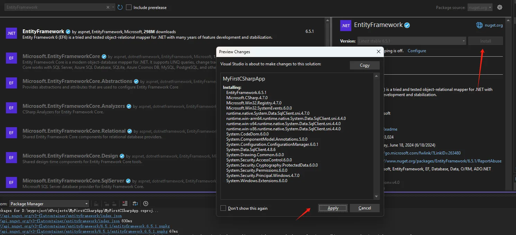The height and width of the screenshot is (235, 516).
Task: Select Microsoft.EntityFrameworkCore.Design package title
Action: pos(70,156)
